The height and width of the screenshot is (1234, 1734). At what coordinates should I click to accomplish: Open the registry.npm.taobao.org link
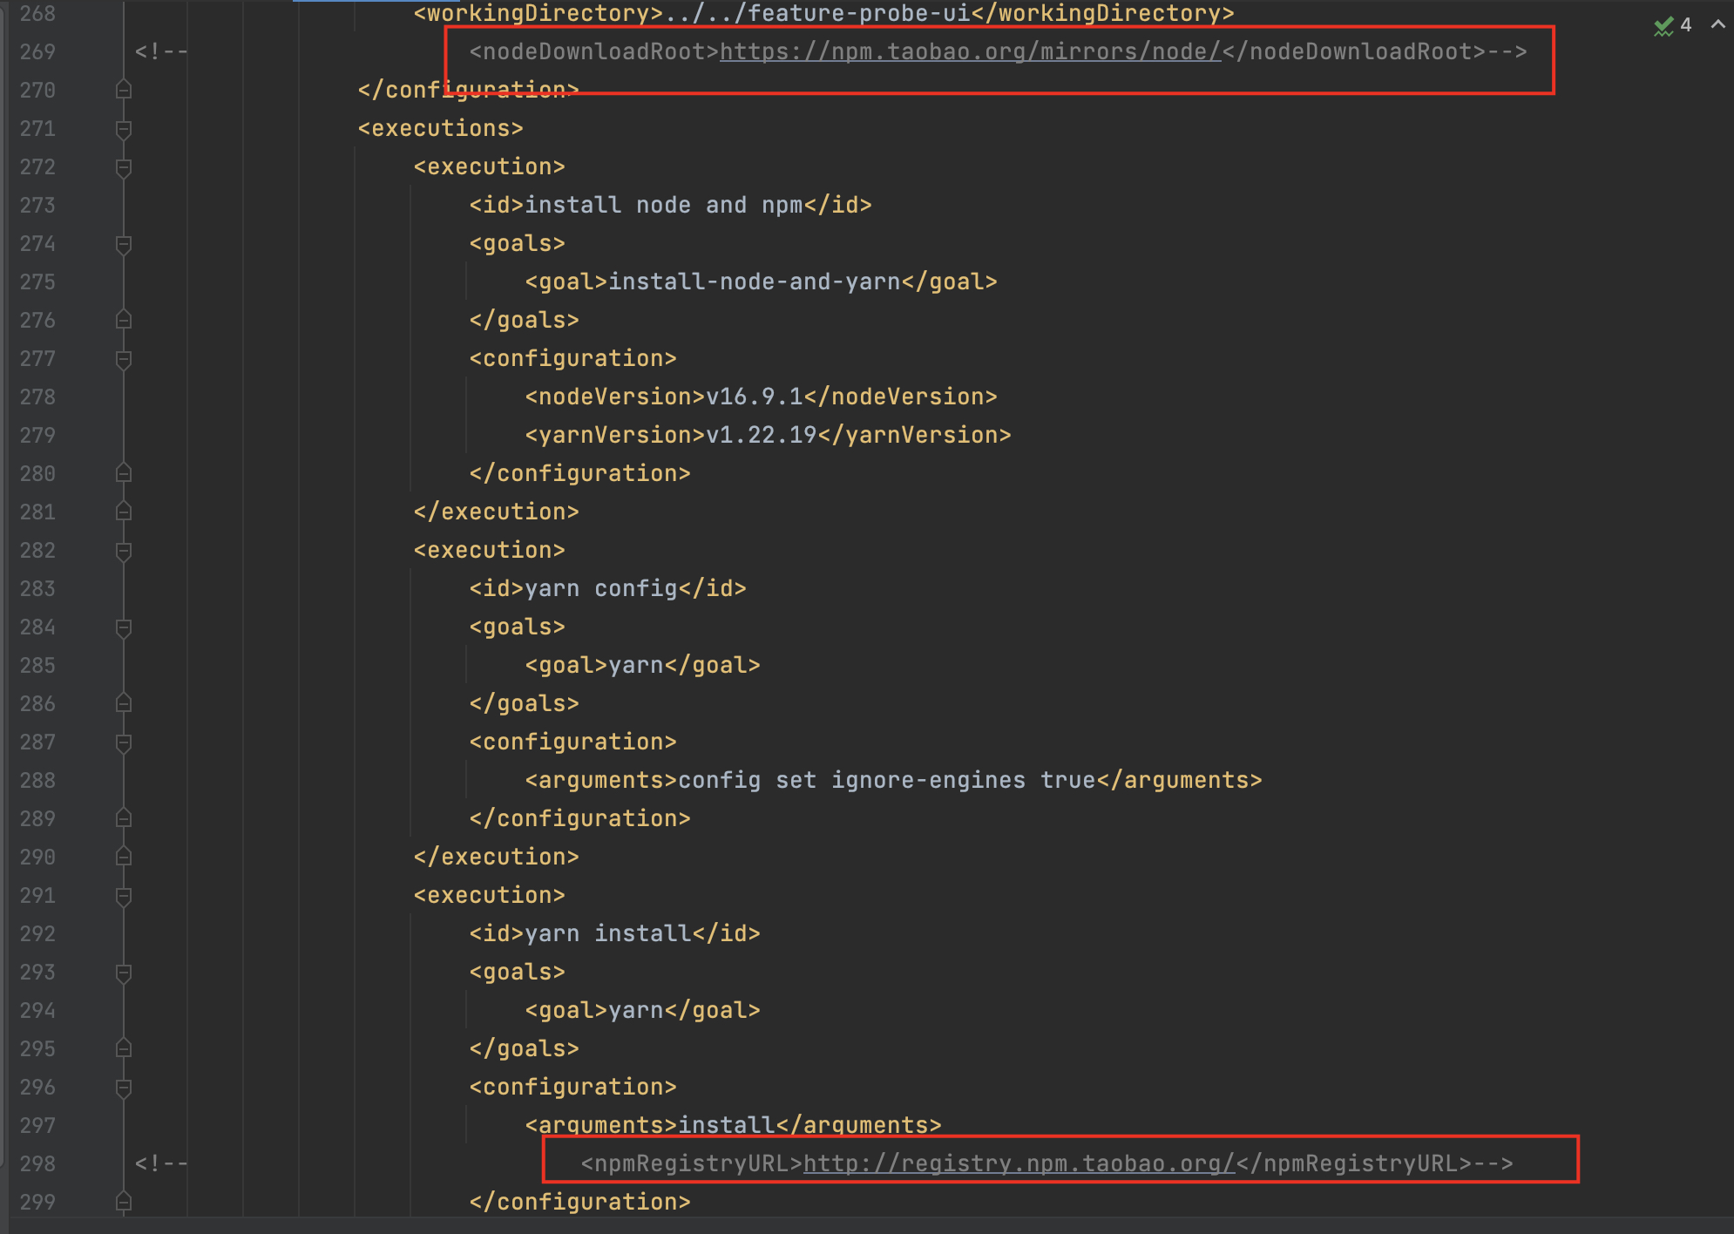1019,1163
